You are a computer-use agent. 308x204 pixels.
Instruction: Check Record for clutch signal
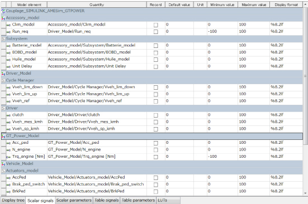click(x=156, y=115)
